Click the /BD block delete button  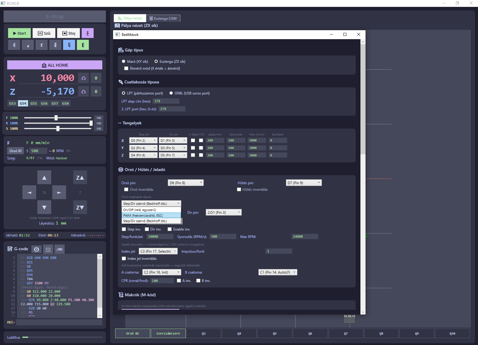[x=60, y=249]
